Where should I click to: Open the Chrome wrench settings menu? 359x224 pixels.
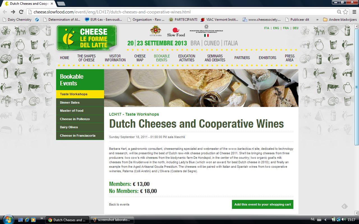[x=354, y=12]
